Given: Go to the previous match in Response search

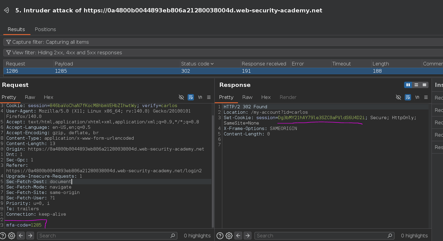Looking at the screenshot, I should [x=238, y=236].
